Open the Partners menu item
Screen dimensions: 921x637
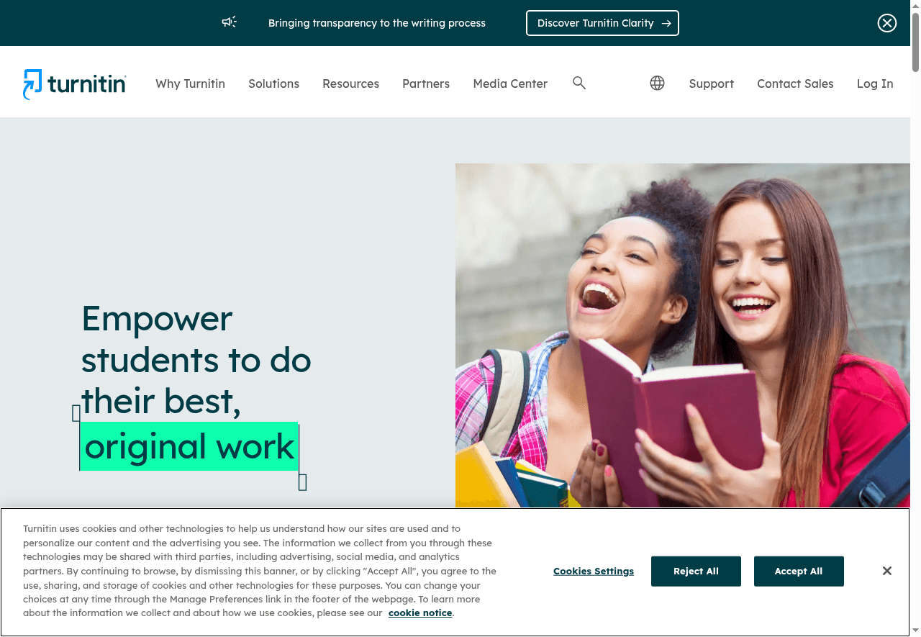click(x=426, y=83)
